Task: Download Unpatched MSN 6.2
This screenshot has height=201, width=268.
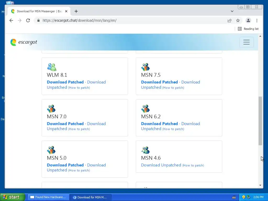Action: pos(191,124)
